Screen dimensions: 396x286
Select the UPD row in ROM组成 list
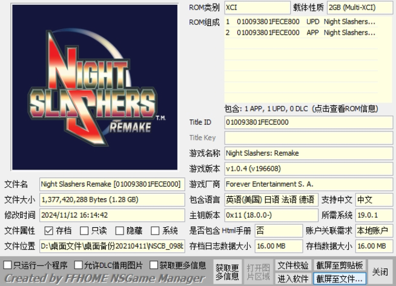point(301,22)
